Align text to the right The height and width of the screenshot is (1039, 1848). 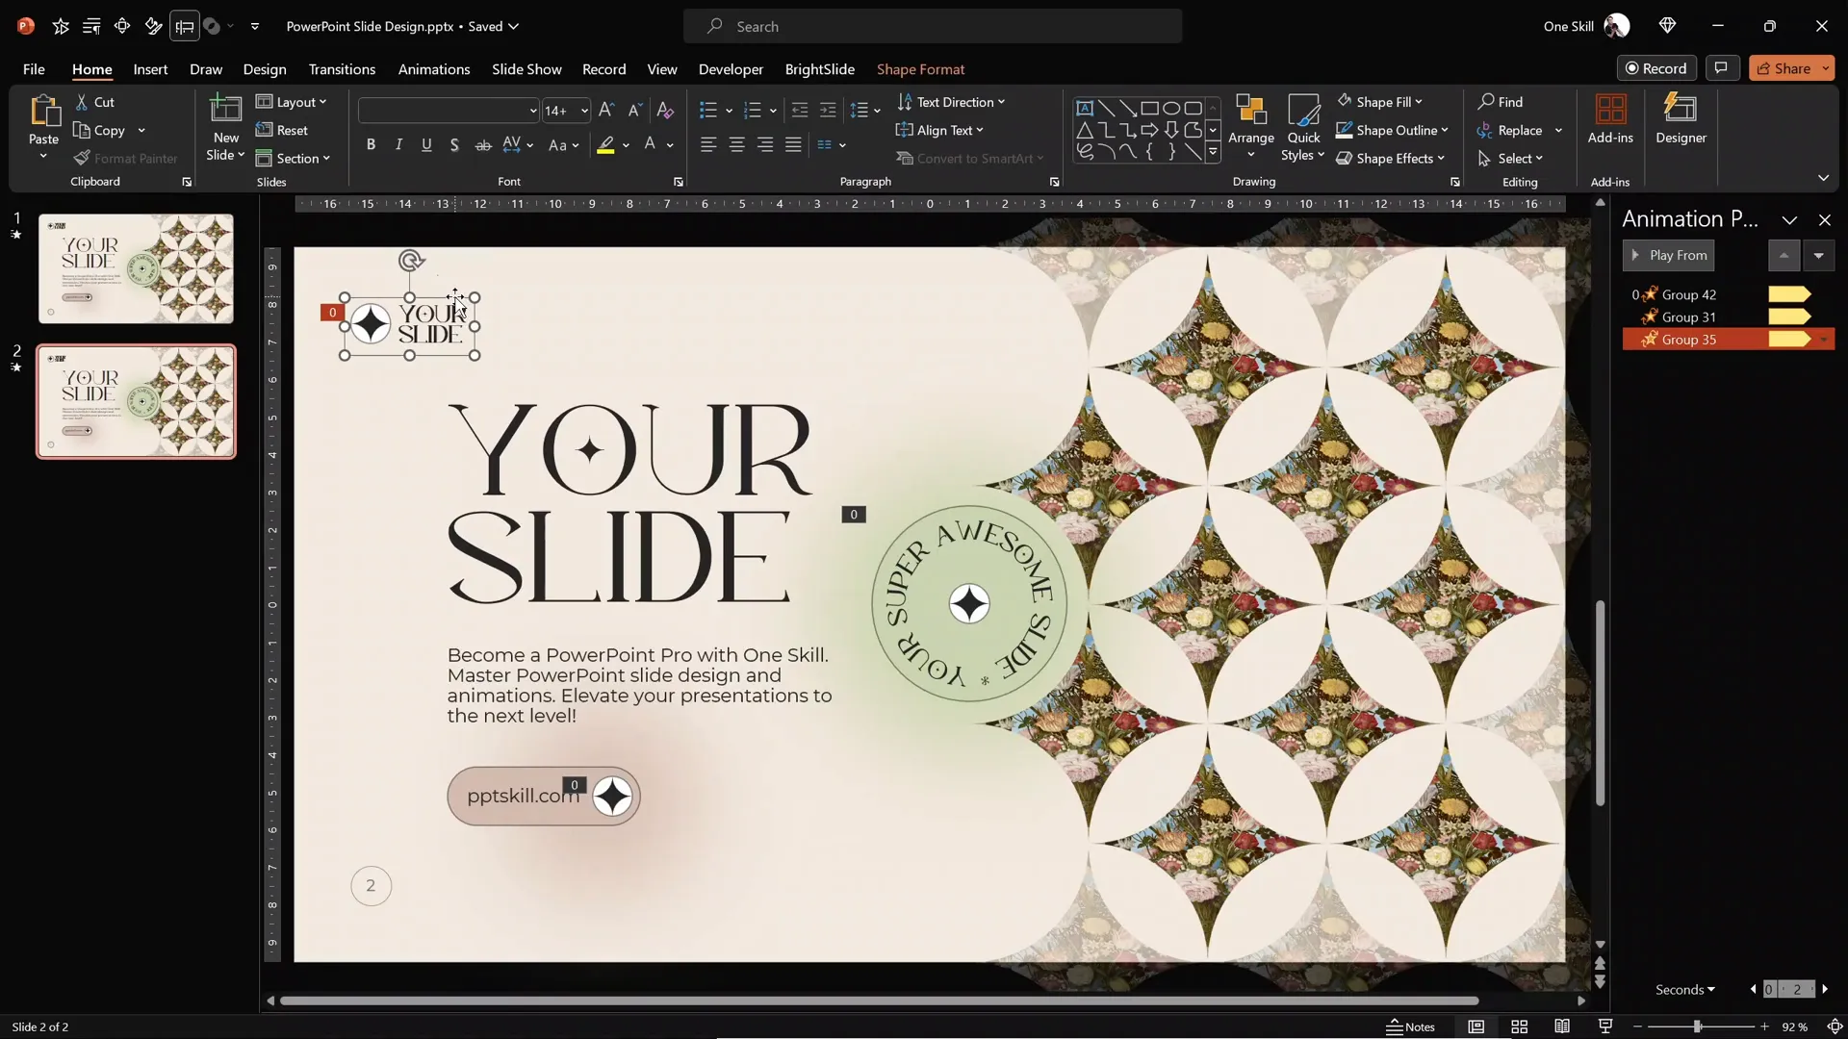tap(765, 145)
